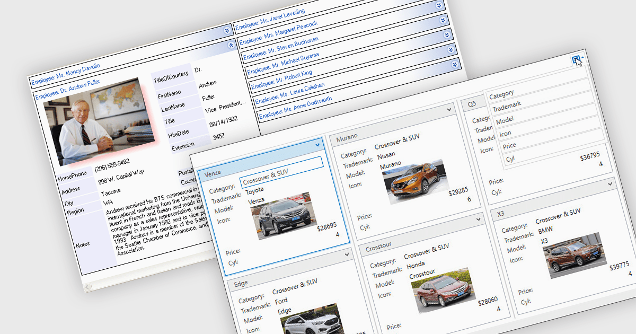
Task: Collapse the Edge card with chevron
Action: coord(347,254)
